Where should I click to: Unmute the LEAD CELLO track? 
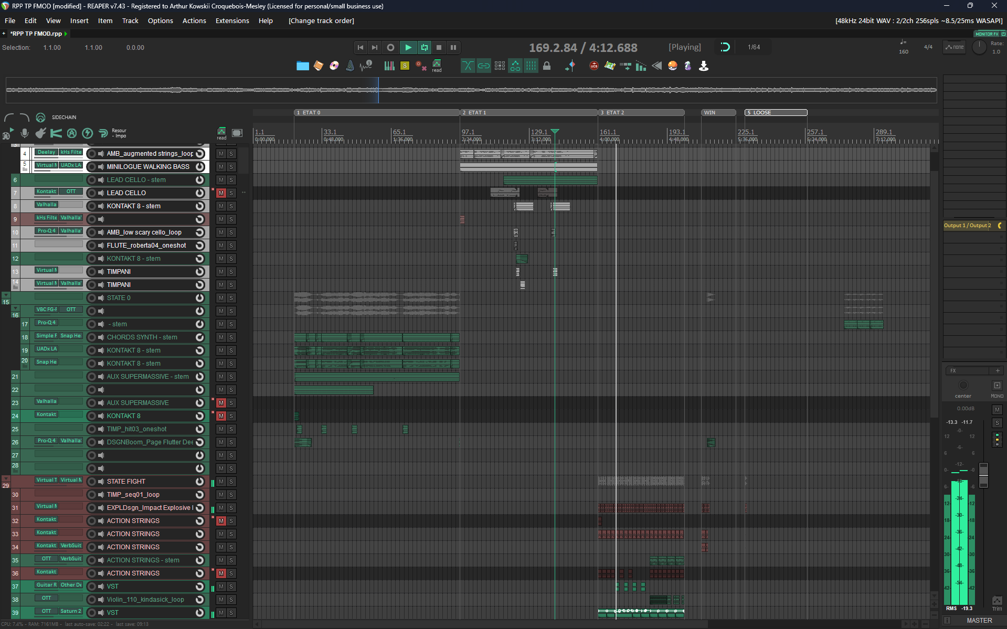click(x=221, y=193)
